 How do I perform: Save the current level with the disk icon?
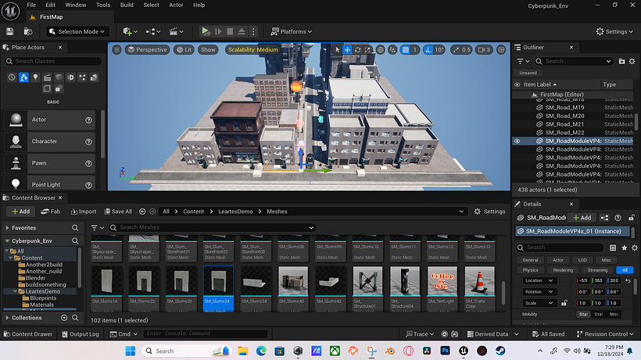point(10,31)
